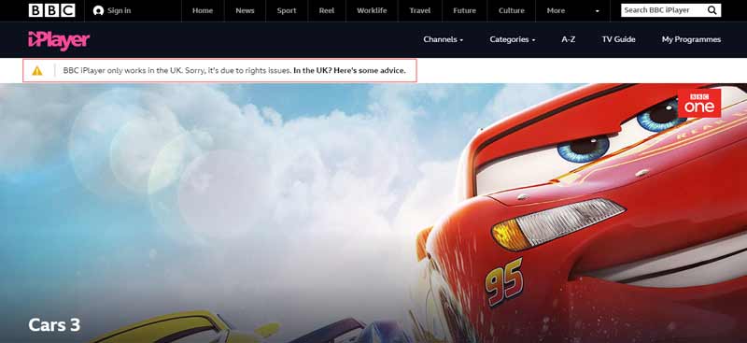The height and width of the screenshot is (343, 747).
Task: Open the TV Guide
Action: coord(618,39)
